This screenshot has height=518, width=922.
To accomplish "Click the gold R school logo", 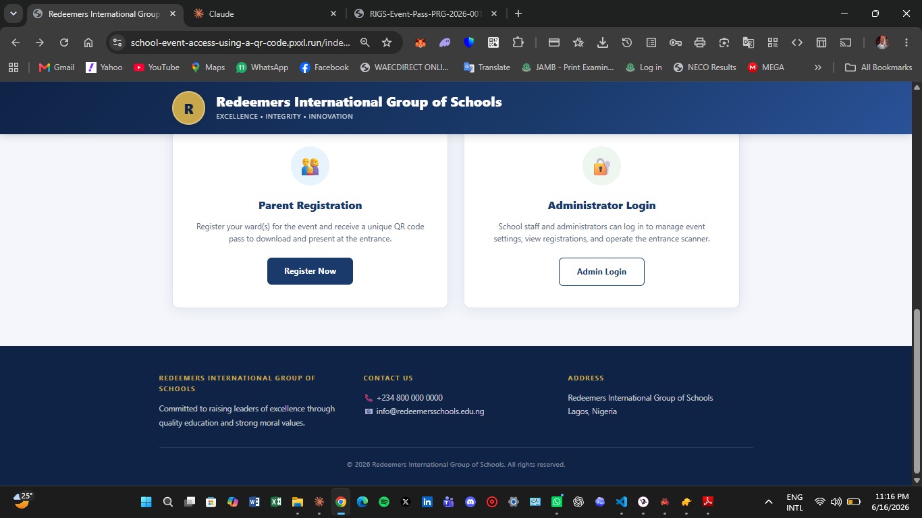I will pos(189,108).
